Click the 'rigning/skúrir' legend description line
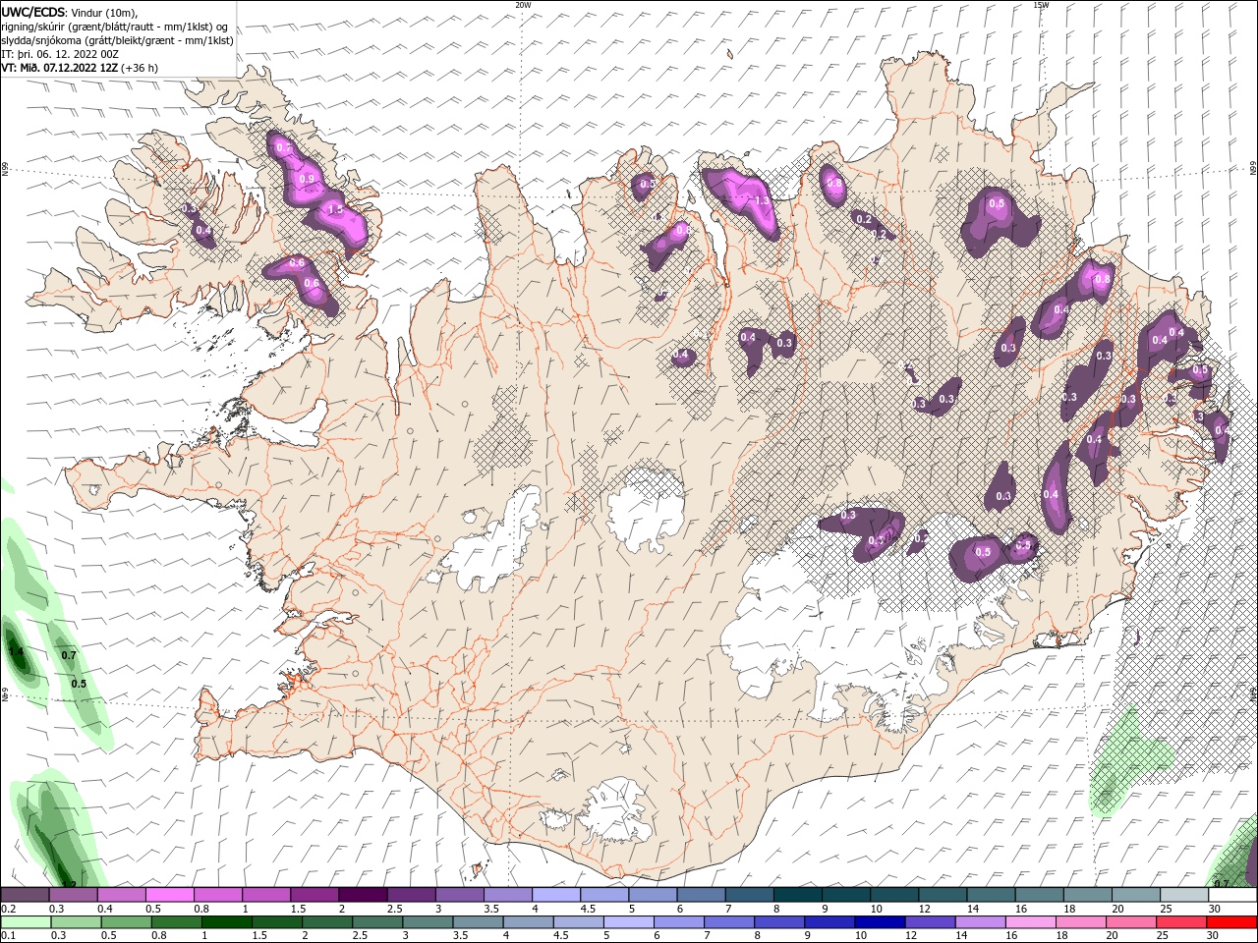This screenshot has width=1258, height=943. click(115, 26)
